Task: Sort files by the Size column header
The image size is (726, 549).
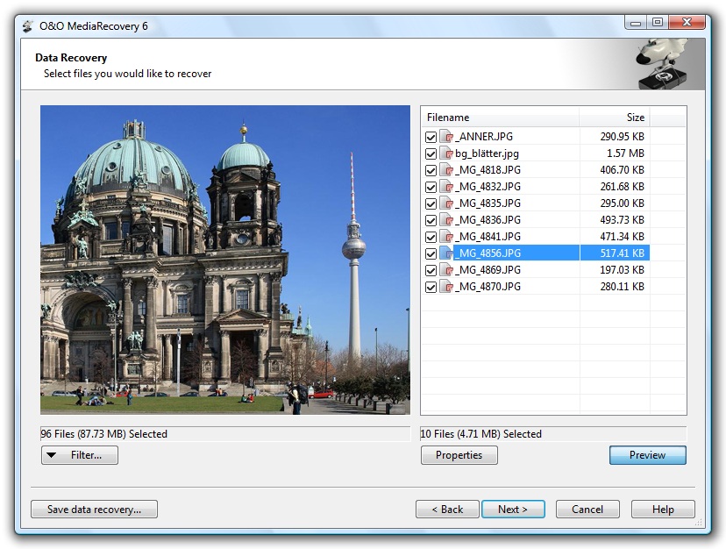Action: point(615,118)
